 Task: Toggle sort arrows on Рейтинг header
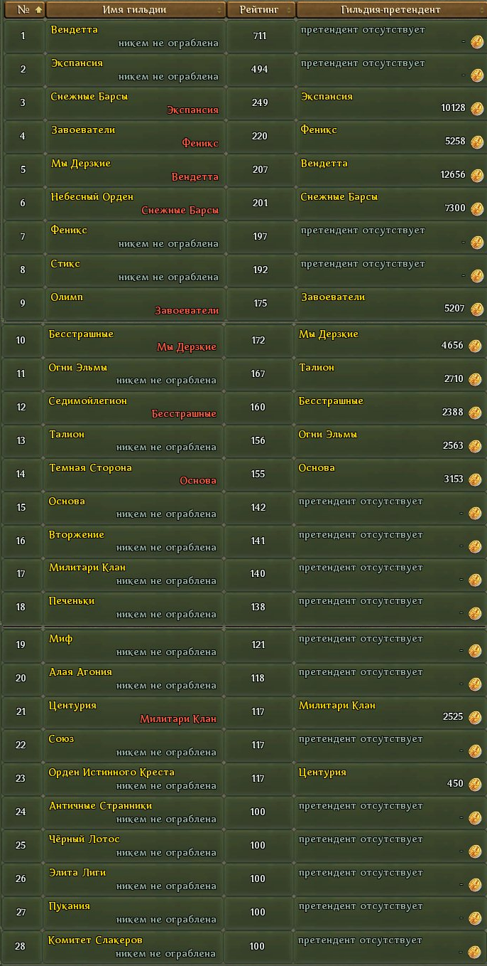pyautogui.click(x=289, y=10)
